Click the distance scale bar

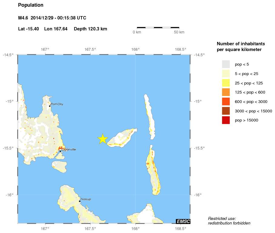tap(158, 28)
